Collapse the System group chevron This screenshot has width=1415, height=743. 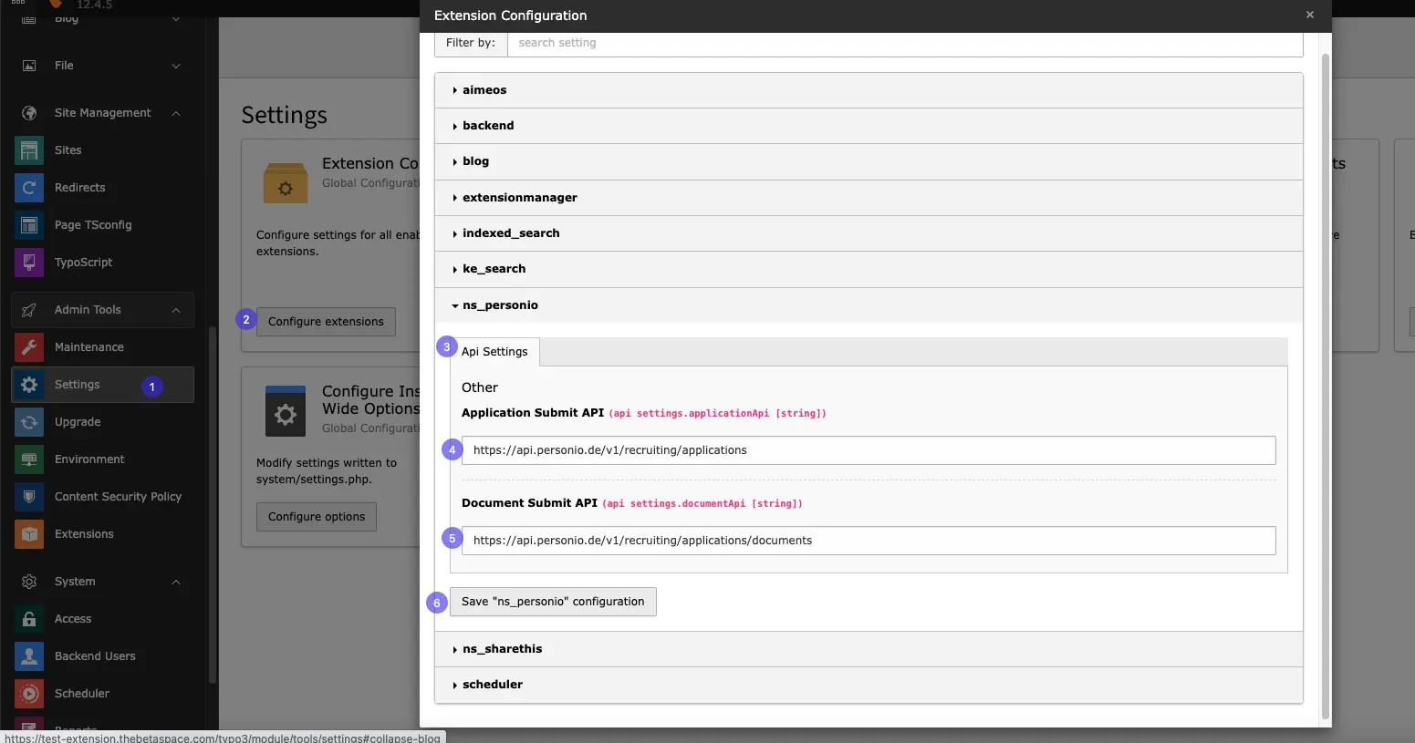(x=176, y=582)
